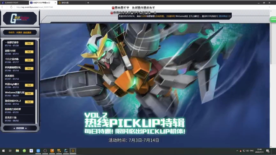Viewport: 276px width, 155px height.
Task: Collapse the 活动列表 activity list
Action: 20,128
